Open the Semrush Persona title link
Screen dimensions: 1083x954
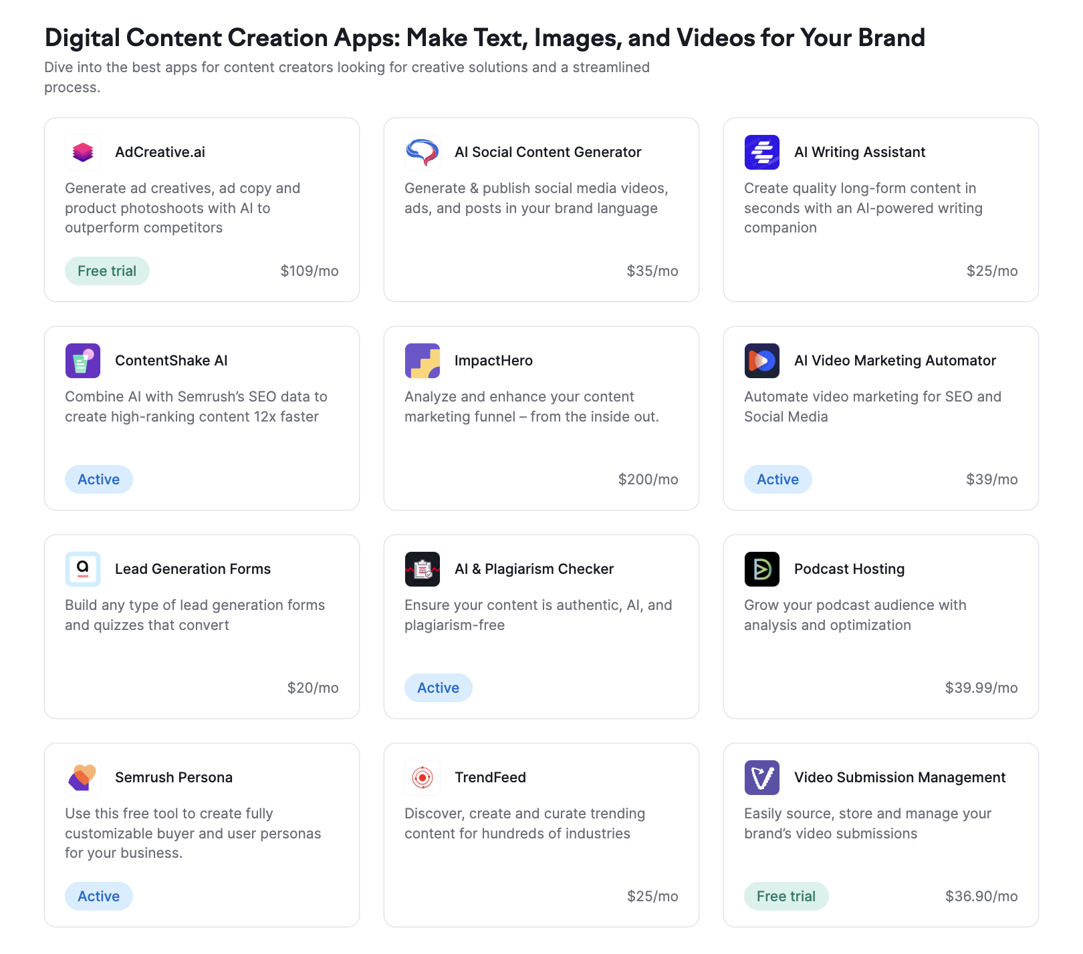pos(174,778)
